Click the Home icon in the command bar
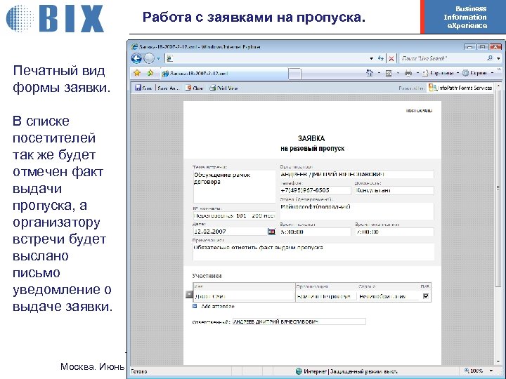The height and width of the screenshot is (379, 506). click(x=370, y=73)
